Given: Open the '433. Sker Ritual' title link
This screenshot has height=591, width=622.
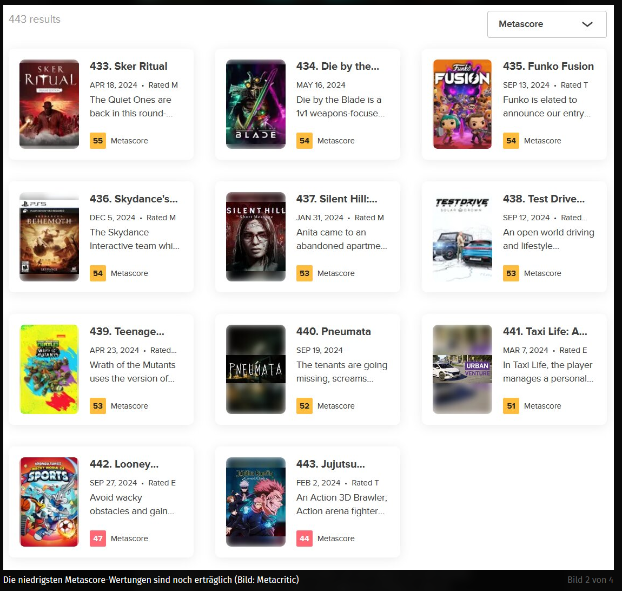Looking at the screenshot, I should pyautogui.click(x=129, y=66).
